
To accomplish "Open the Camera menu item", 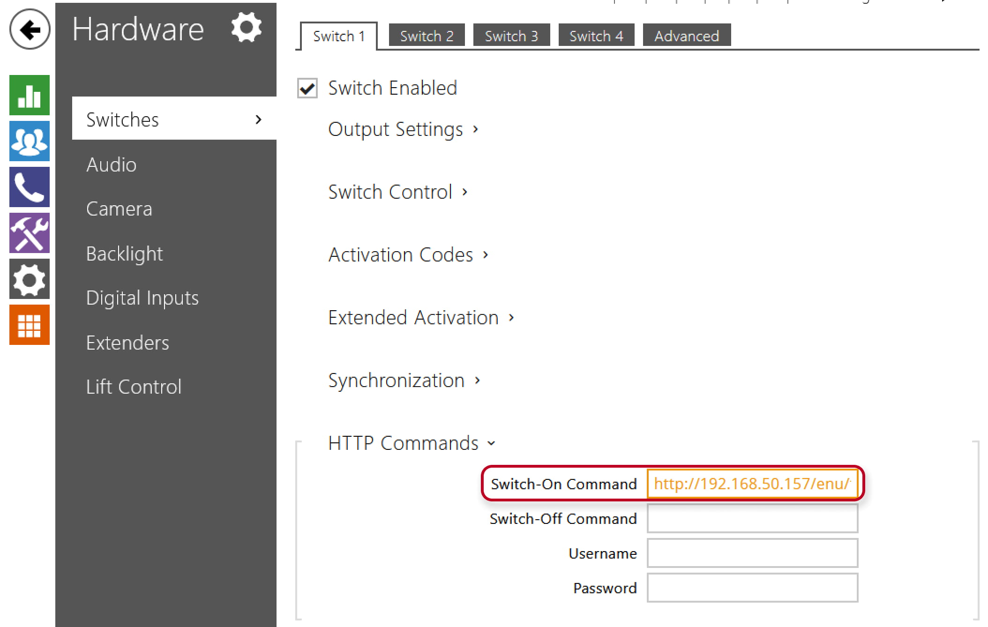I will pos(120,209).
